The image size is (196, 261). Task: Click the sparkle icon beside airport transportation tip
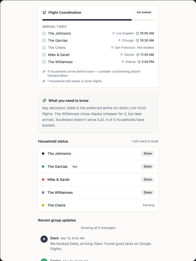44,72
